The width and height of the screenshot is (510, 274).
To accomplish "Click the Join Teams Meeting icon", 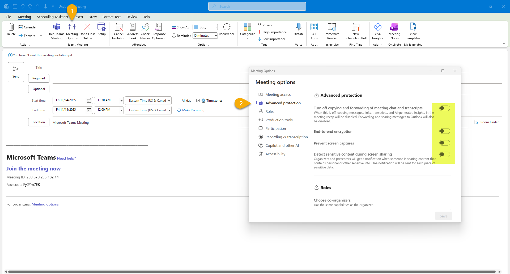I will pos(56,31).
